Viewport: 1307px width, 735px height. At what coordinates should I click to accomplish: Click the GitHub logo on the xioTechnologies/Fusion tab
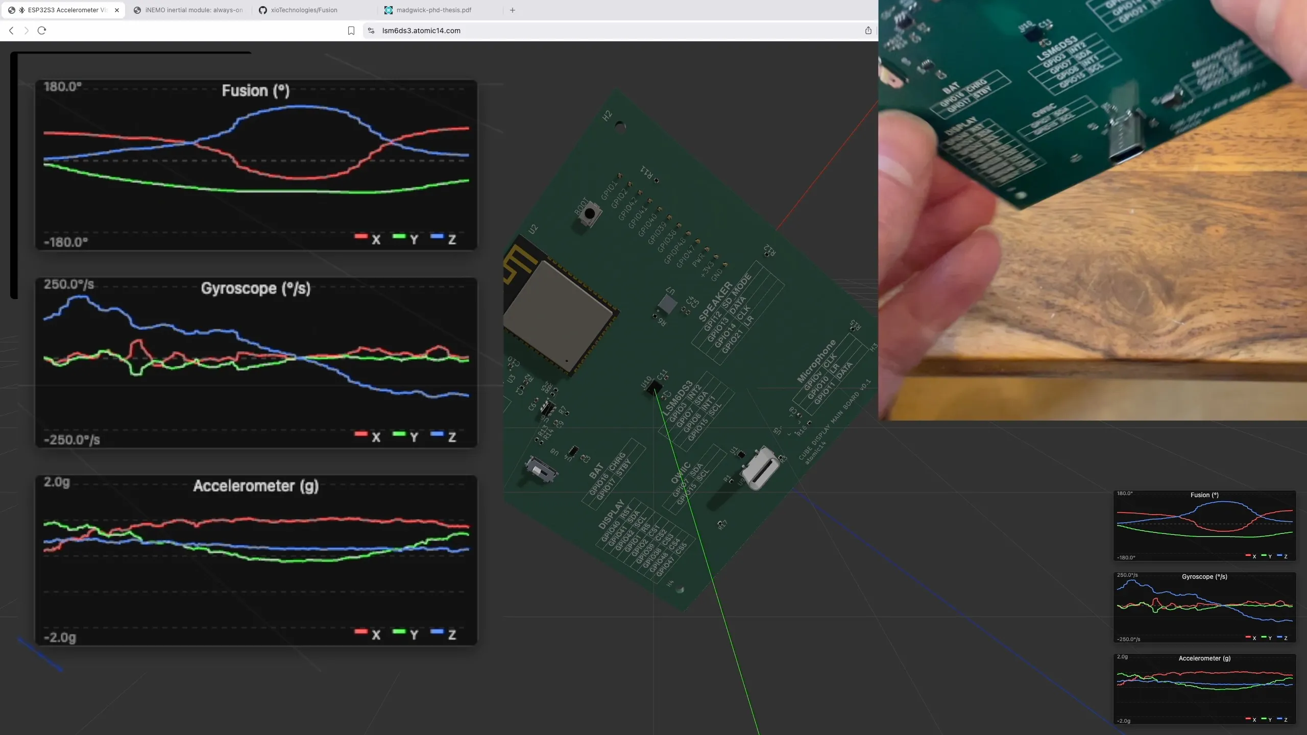pos(262,10)
